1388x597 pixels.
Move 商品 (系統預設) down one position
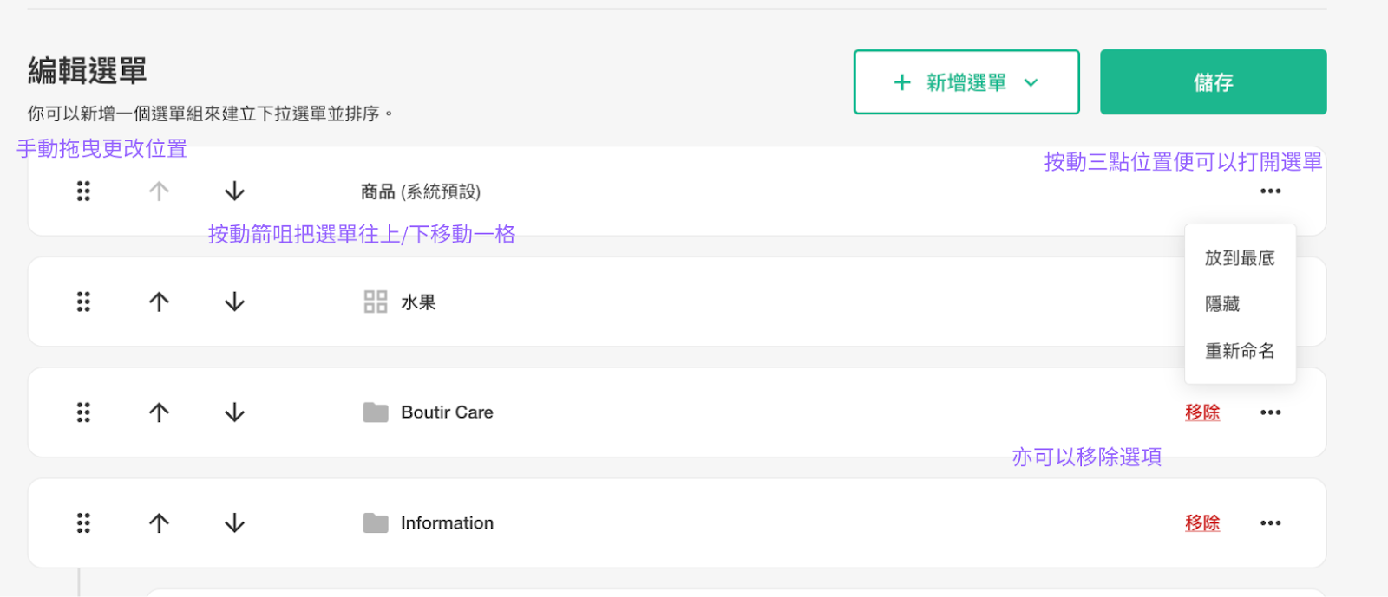click(x=234, y=191)
